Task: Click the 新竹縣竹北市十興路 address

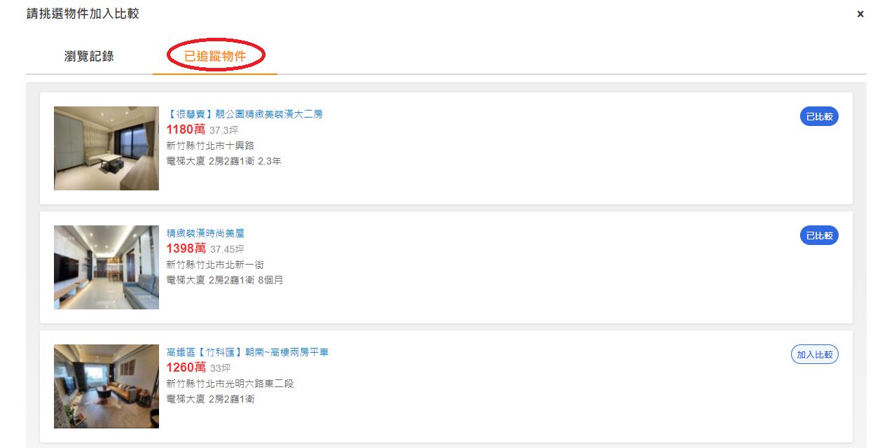Action: pos(210,146)
